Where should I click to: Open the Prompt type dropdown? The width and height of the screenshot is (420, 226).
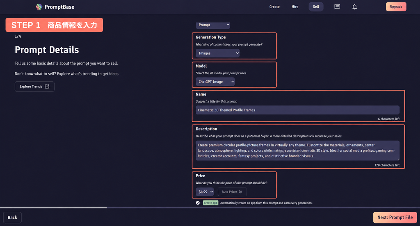point(213,25)
